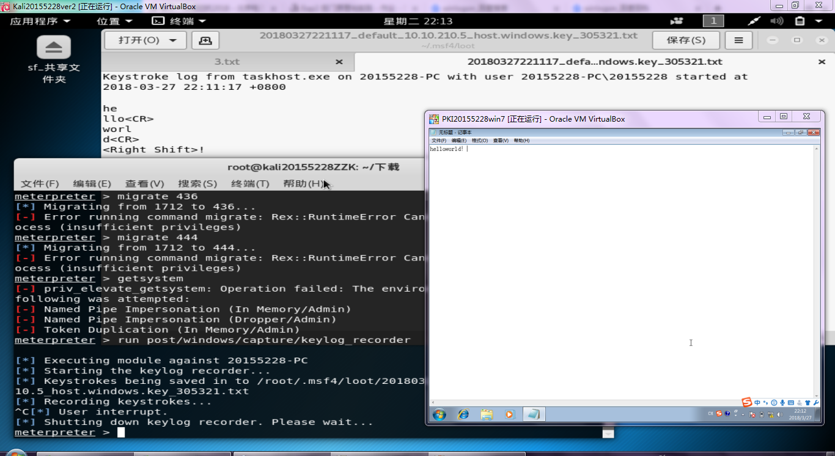Click the CH language indicator in the Win7 tray
Image resolution: width=835 pixels, height=456 pixels.
(710, 413)
